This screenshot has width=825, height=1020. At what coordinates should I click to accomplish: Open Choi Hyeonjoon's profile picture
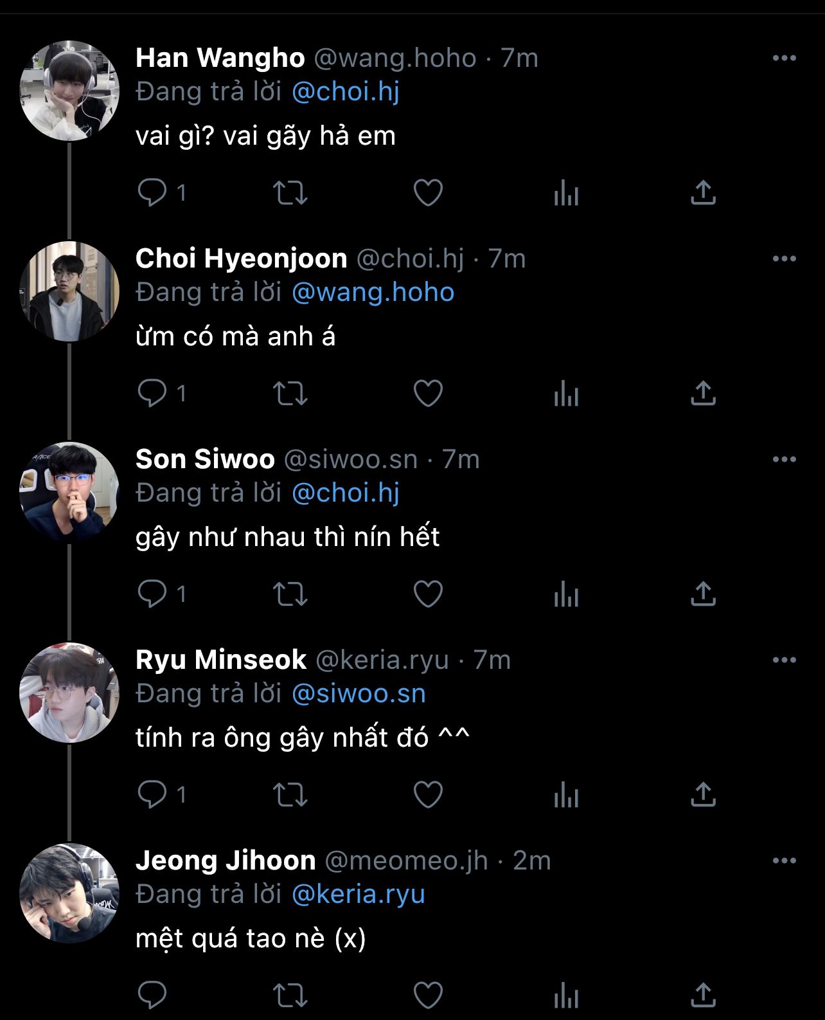69,291
